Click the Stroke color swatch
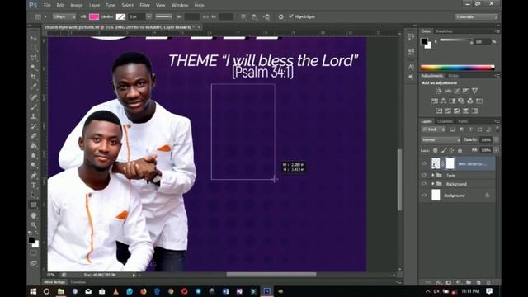The height and width of the screenshot is (297, 528). coord(120,16)
